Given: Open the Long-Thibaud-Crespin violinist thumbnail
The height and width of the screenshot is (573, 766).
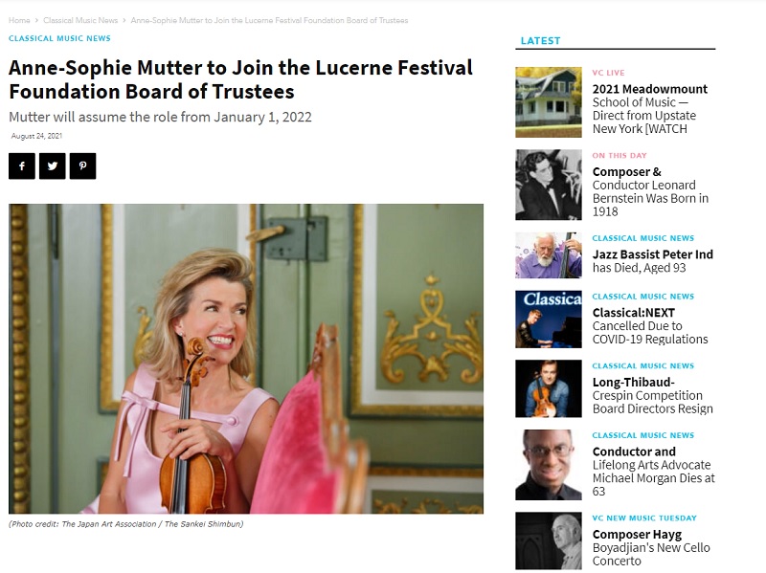Looking at the screenshot, I should pos(548,388).
